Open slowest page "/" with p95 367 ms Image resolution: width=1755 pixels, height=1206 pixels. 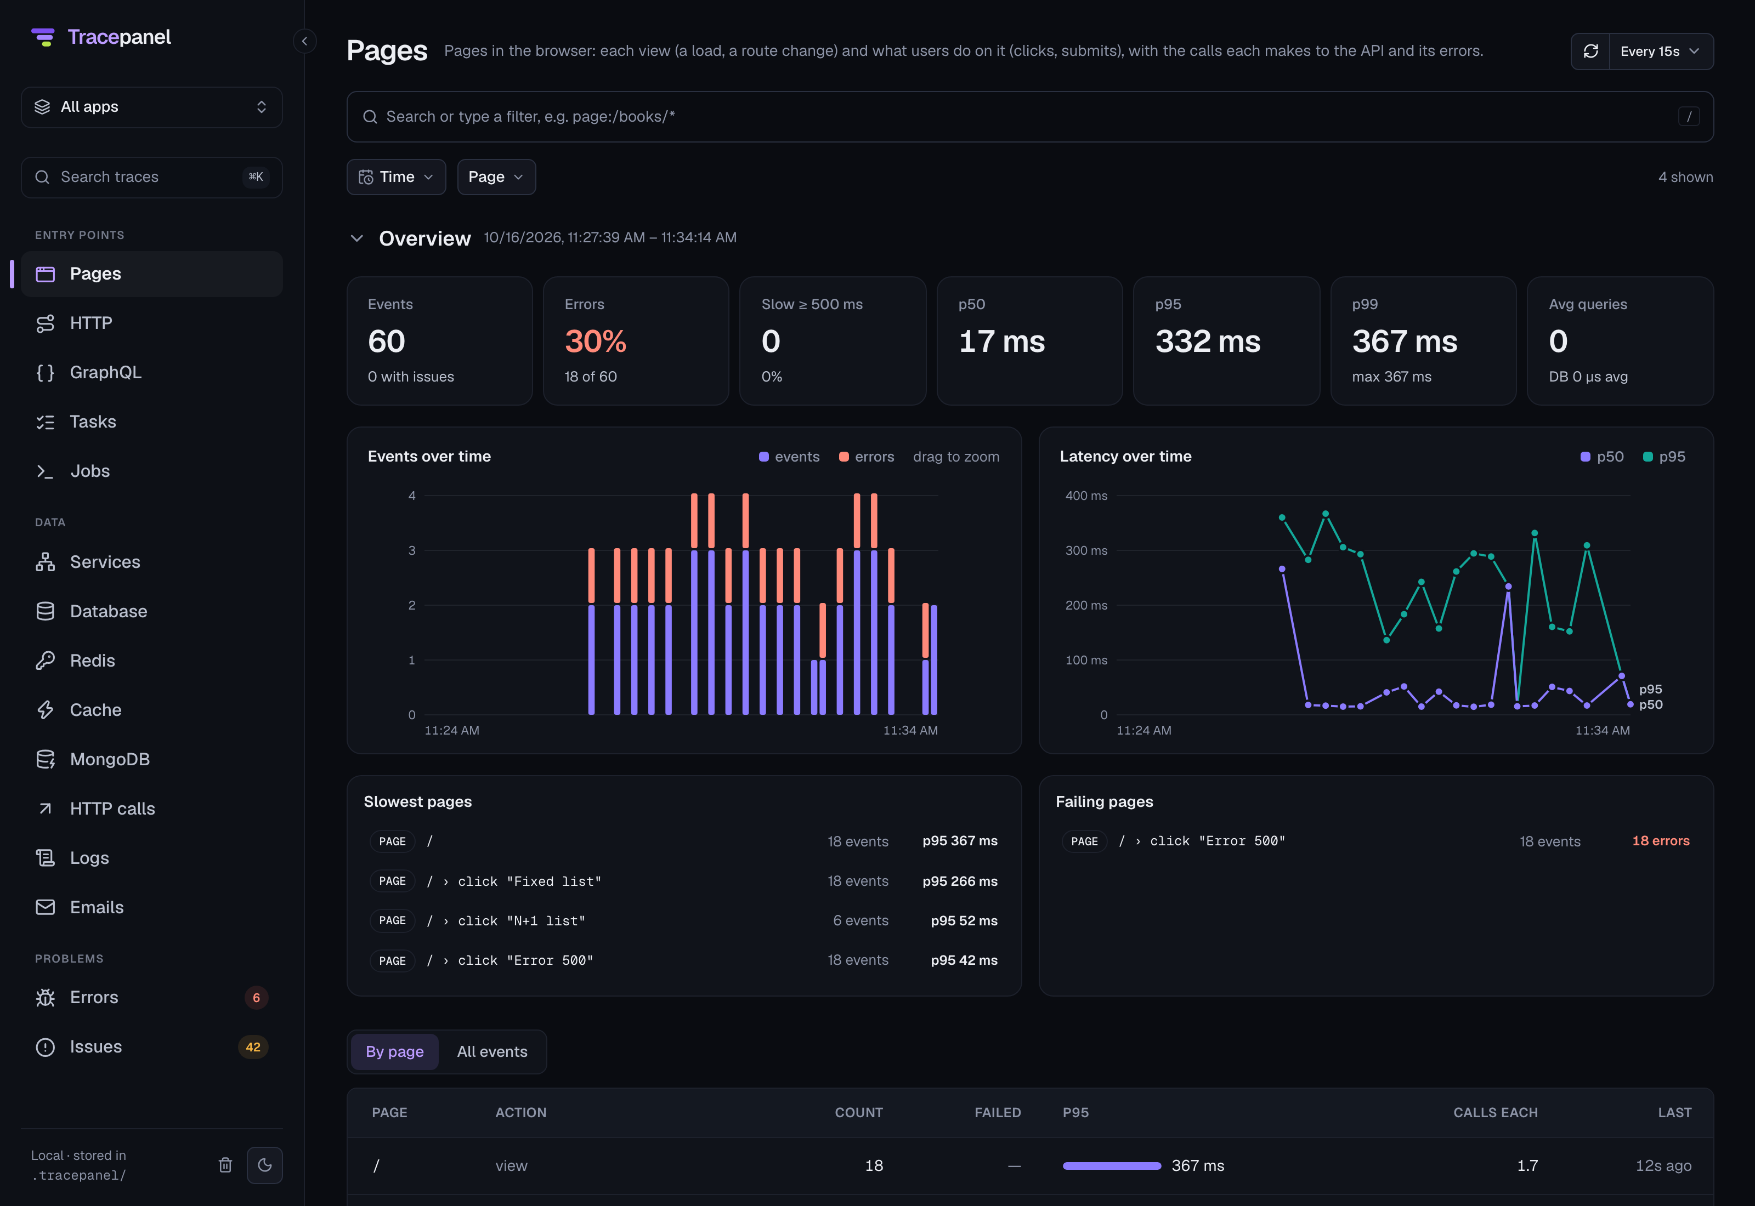(x=683, y=841)
